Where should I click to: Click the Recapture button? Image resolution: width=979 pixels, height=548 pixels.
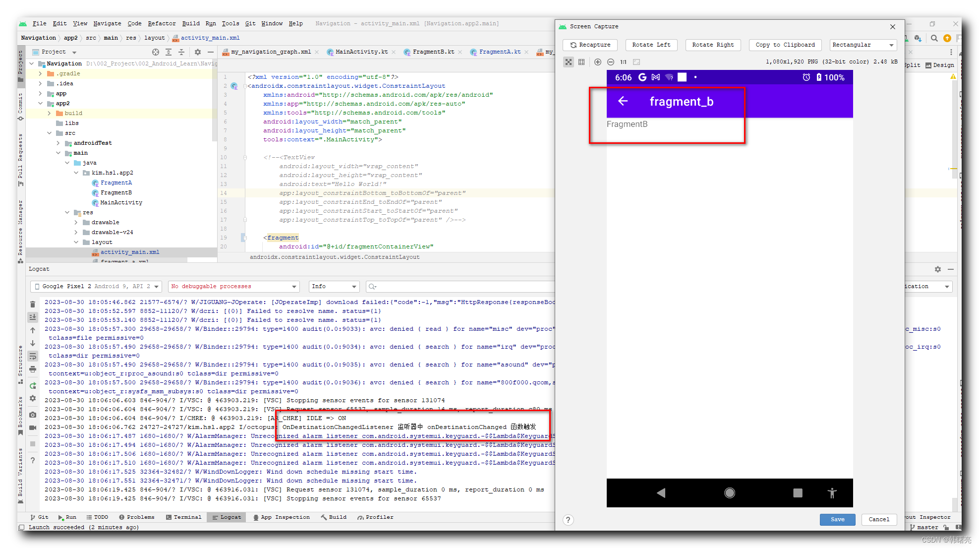click(x=590, y=45)
